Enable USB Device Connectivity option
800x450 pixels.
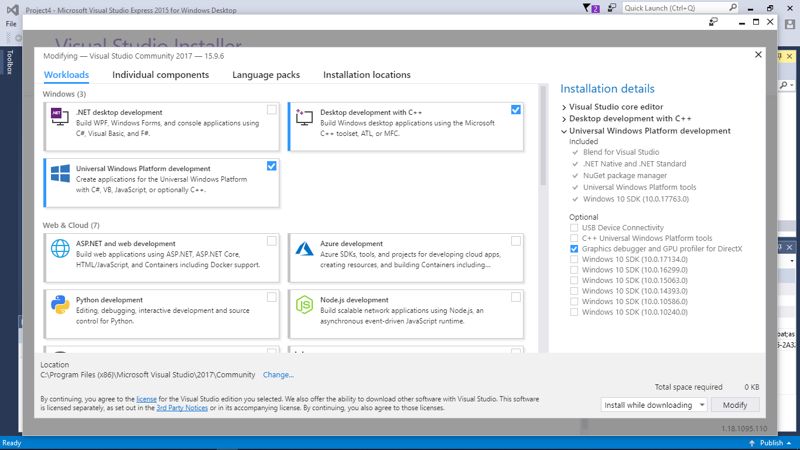(x=574, y=227)
